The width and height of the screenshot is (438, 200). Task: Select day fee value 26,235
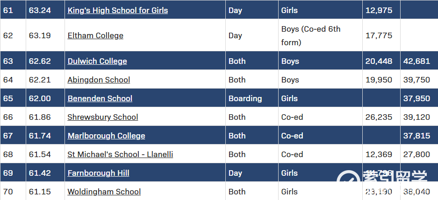(x=379, y=117)
